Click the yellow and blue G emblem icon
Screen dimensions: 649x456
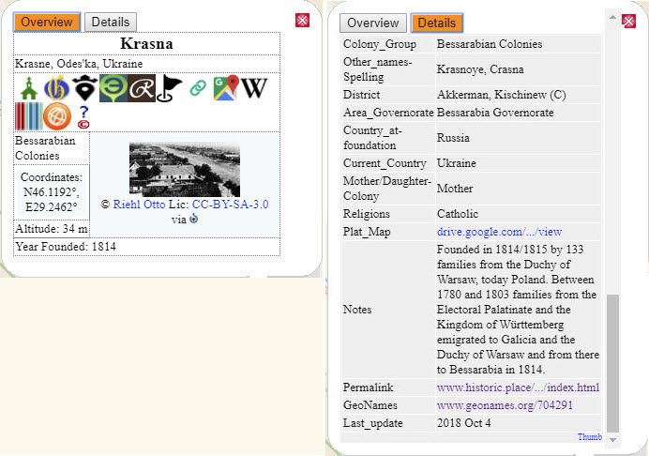[57, 88]
